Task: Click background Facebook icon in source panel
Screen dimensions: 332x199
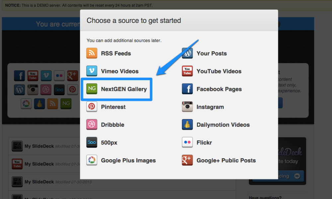Action: point(20,76)
